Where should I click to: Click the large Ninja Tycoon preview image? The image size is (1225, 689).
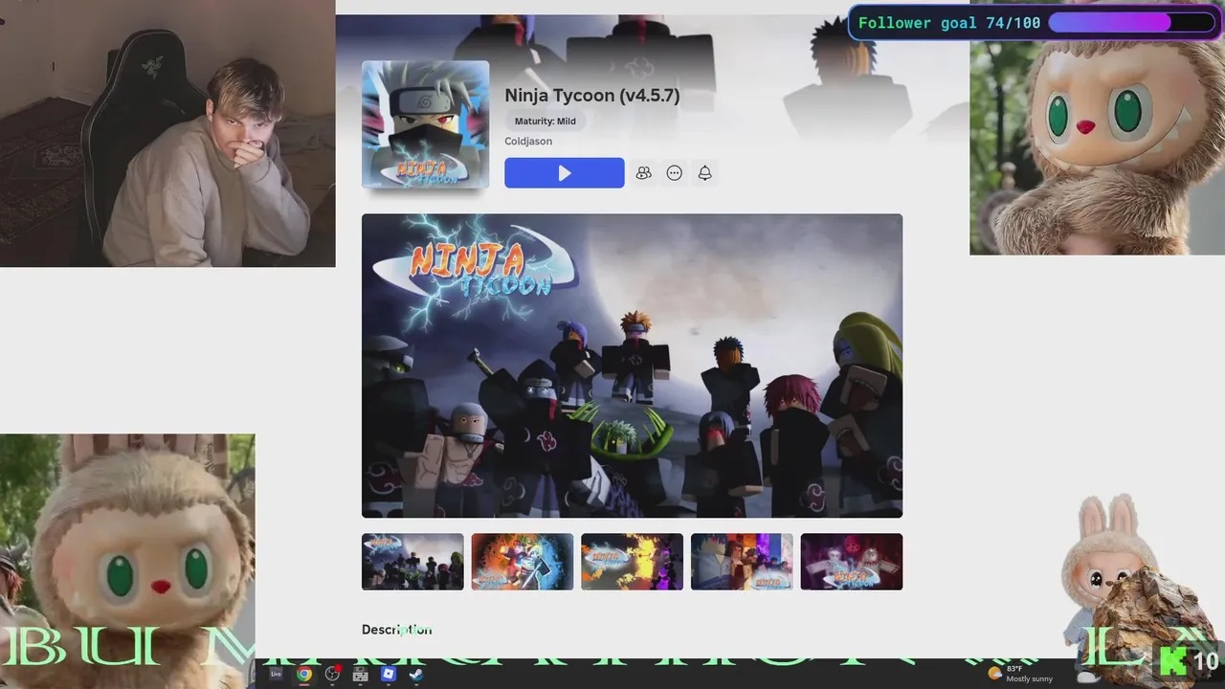click(632, 366)
